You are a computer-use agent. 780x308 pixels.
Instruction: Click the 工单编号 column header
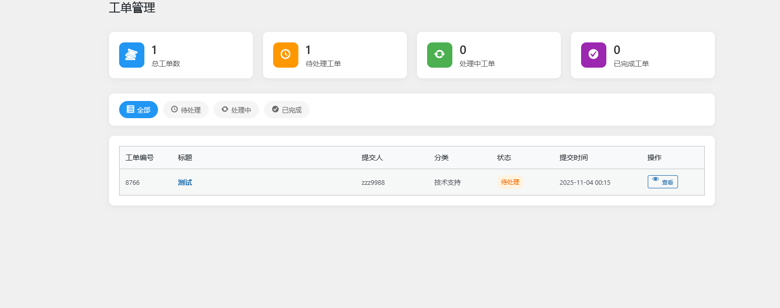tap(140, 157)
